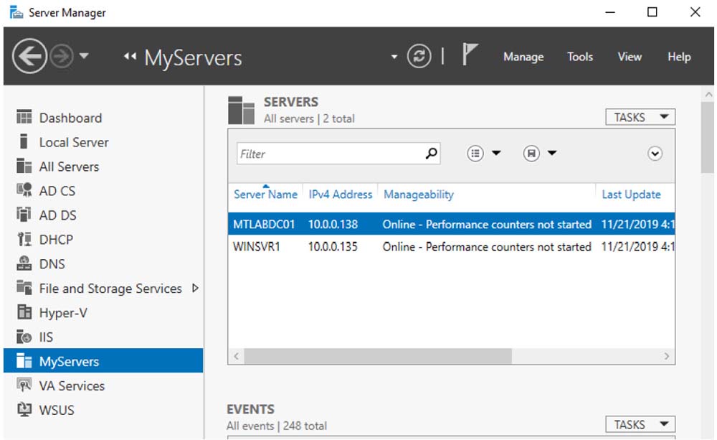Sort by Server Name column header

point(265,195)
